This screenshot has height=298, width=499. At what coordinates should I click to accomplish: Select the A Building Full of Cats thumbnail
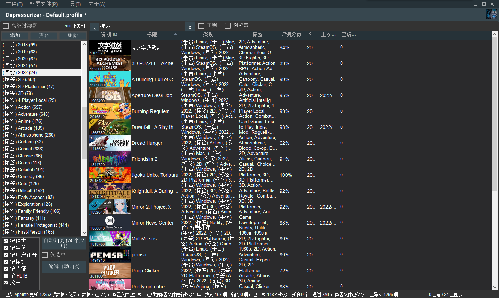110,79
